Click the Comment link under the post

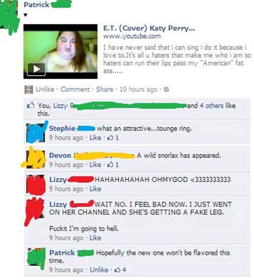75,89
